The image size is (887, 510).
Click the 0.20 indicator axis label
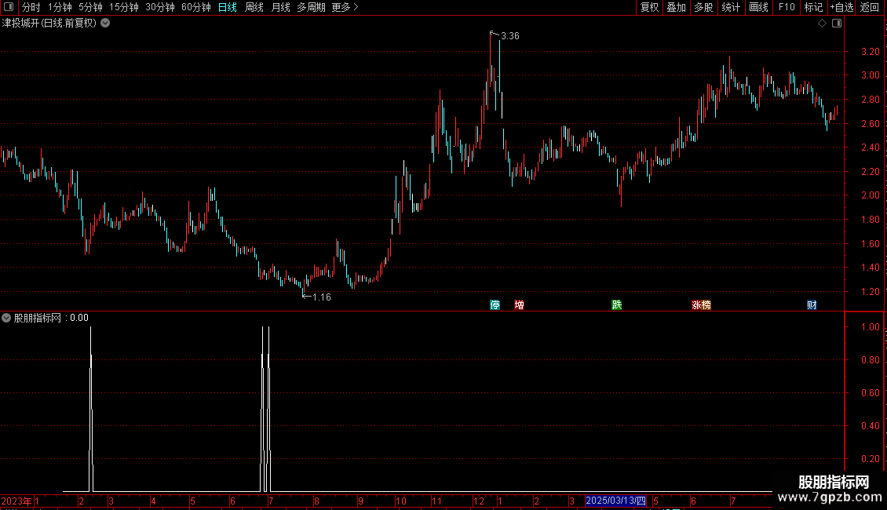click(870, 458)
